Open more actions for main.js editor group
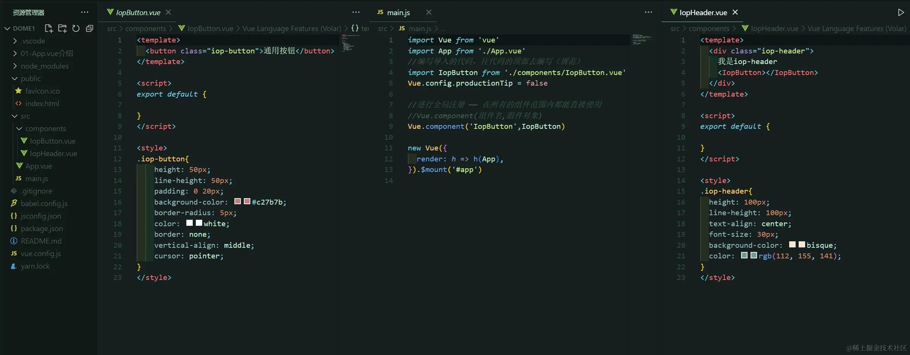This screenshot has height=355, width=910. click(x=648, y=13)
